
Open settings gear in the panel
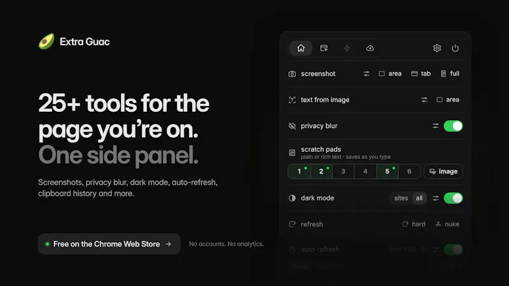point(437,48)
